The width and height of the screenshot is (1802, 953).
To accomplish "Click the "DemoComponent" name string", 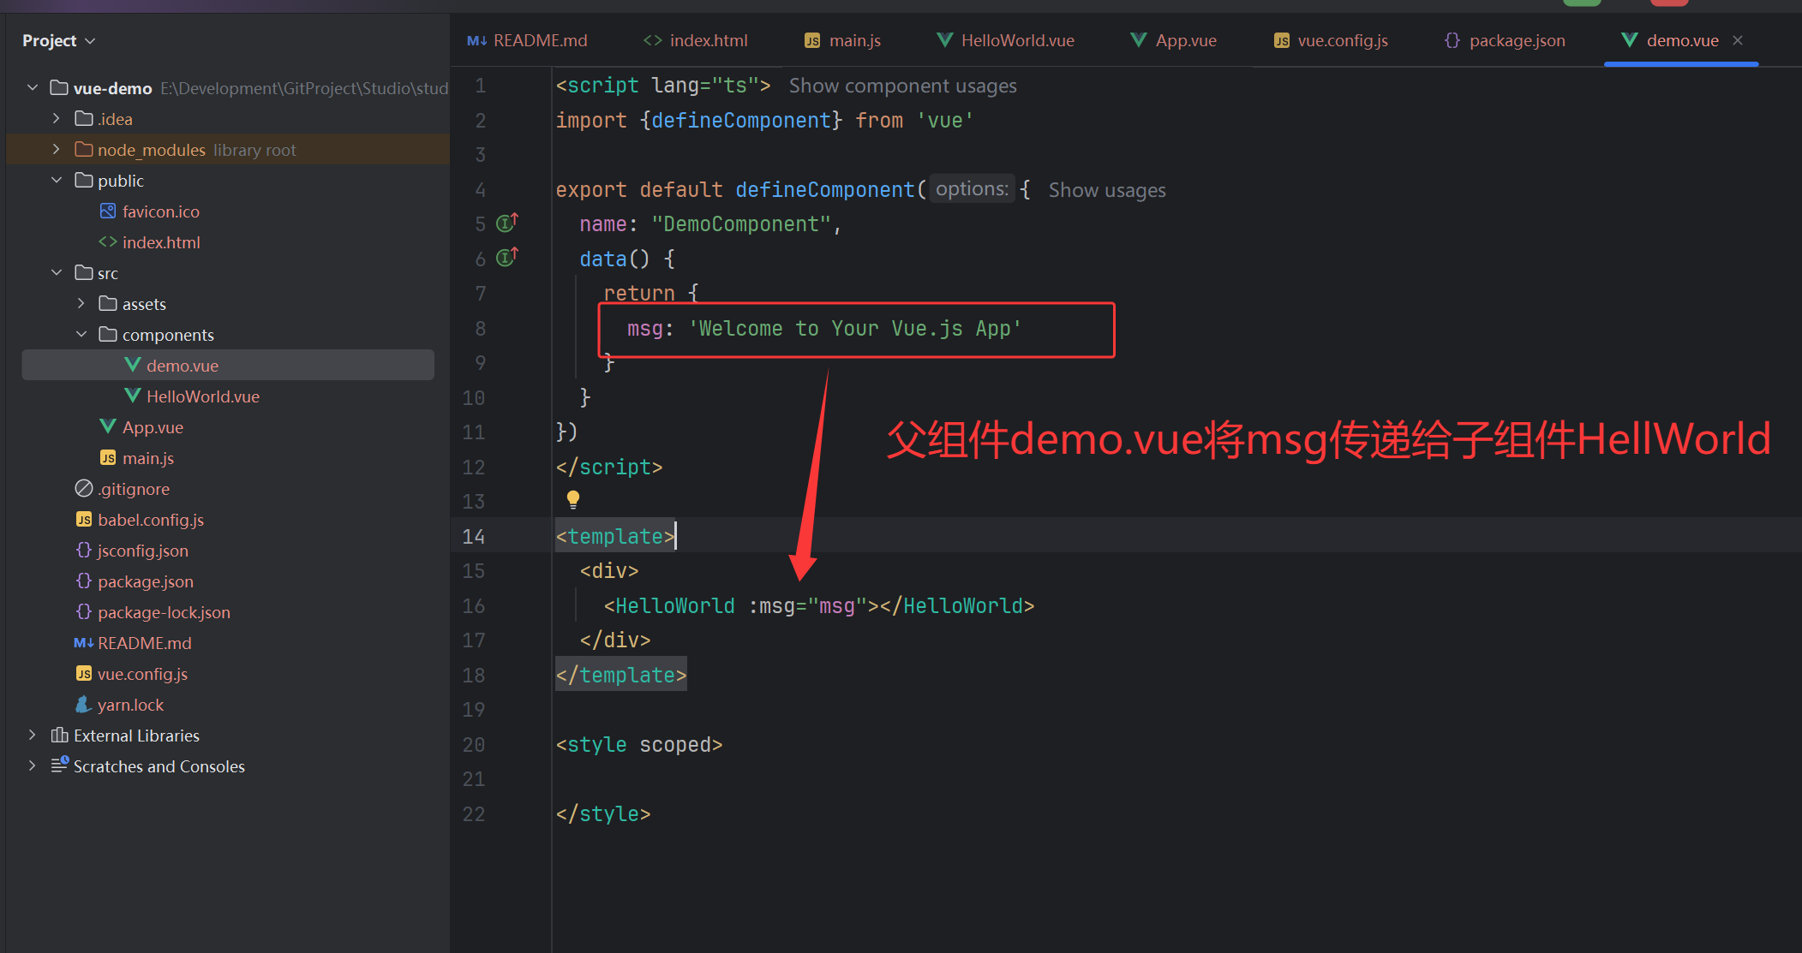I will (x=741, y=224).
